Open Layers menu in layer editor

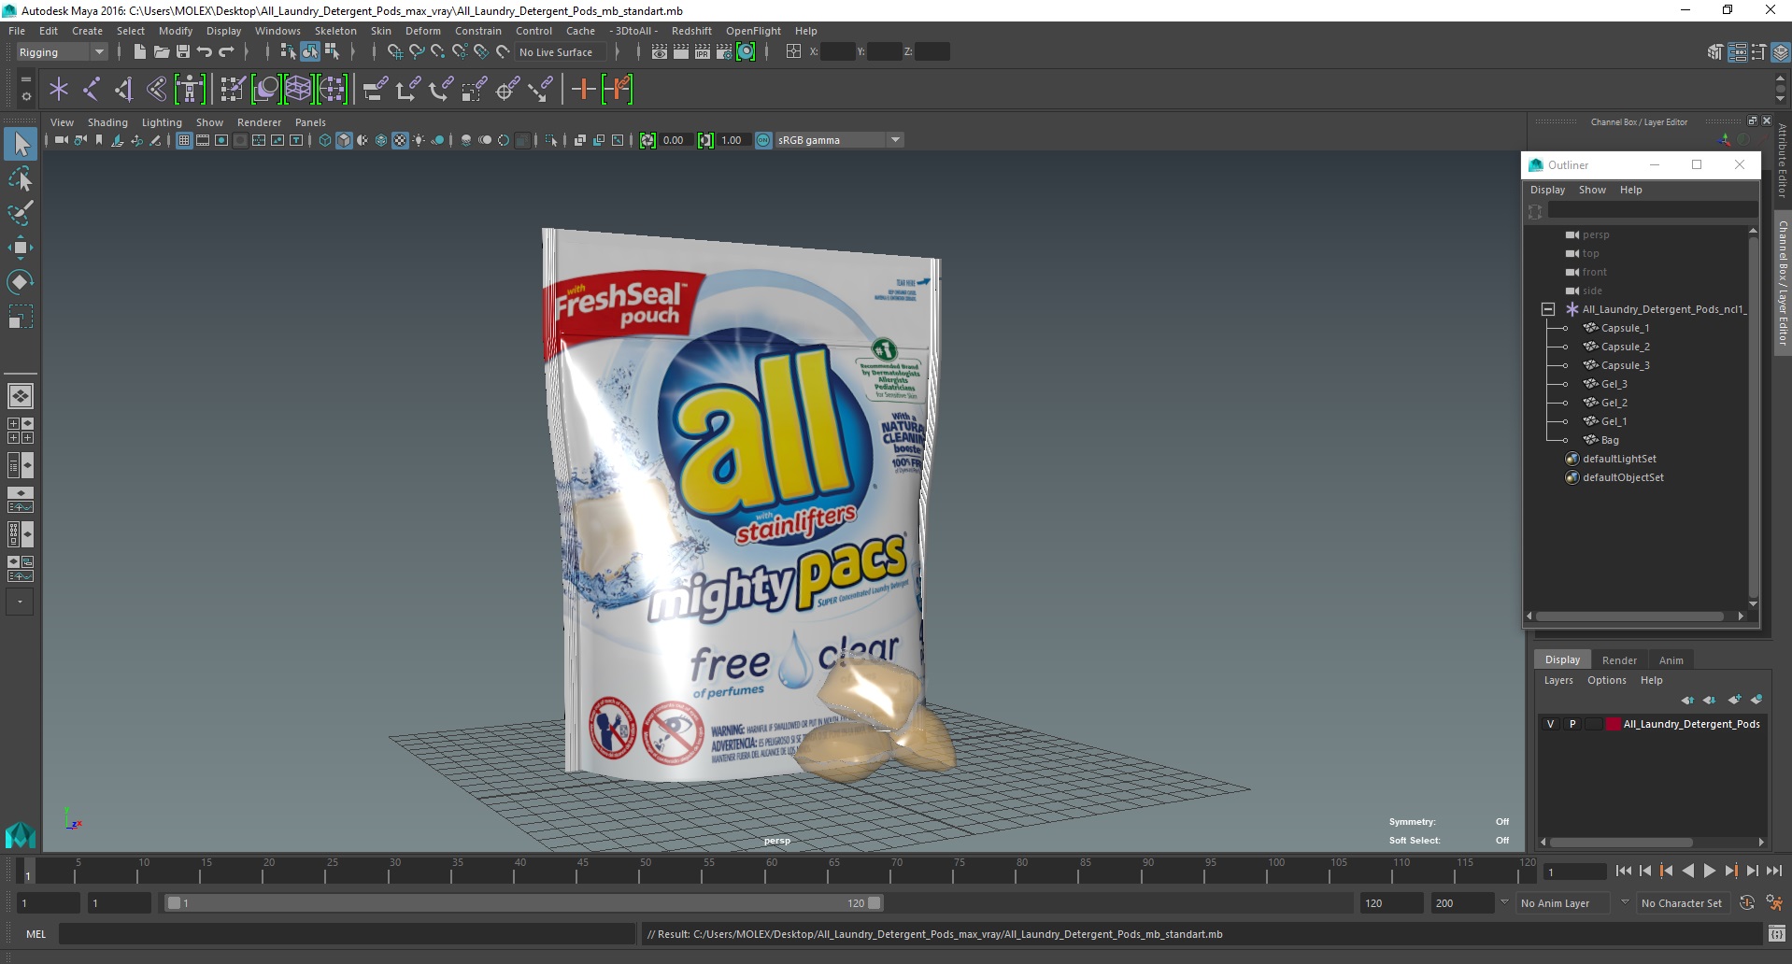1558,680
